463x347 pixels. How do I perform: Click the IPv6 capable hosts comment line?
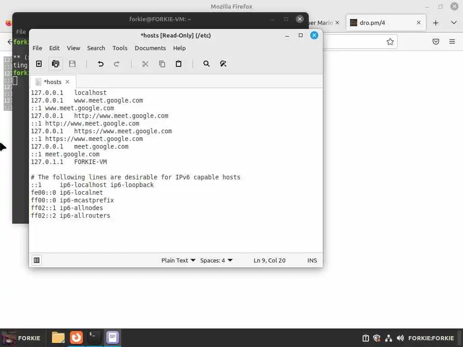coord(136,177)
